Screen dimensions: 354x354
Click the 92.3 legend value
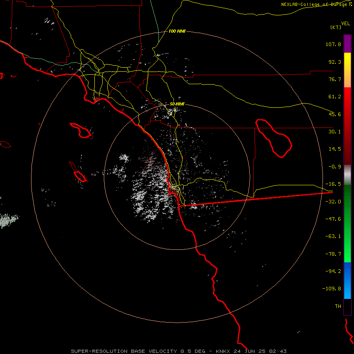tap(335, 62)
